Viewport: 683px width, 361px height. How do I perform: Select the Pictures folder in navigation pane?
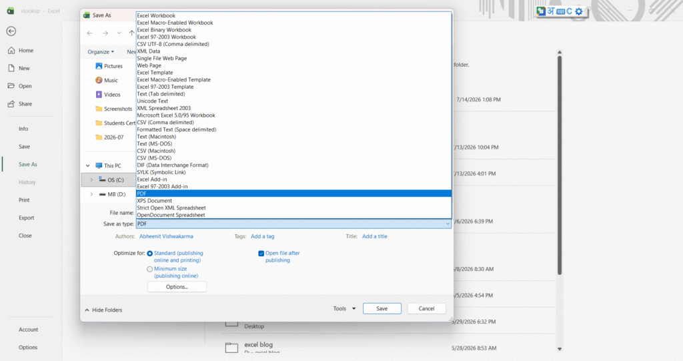(109, 66)
